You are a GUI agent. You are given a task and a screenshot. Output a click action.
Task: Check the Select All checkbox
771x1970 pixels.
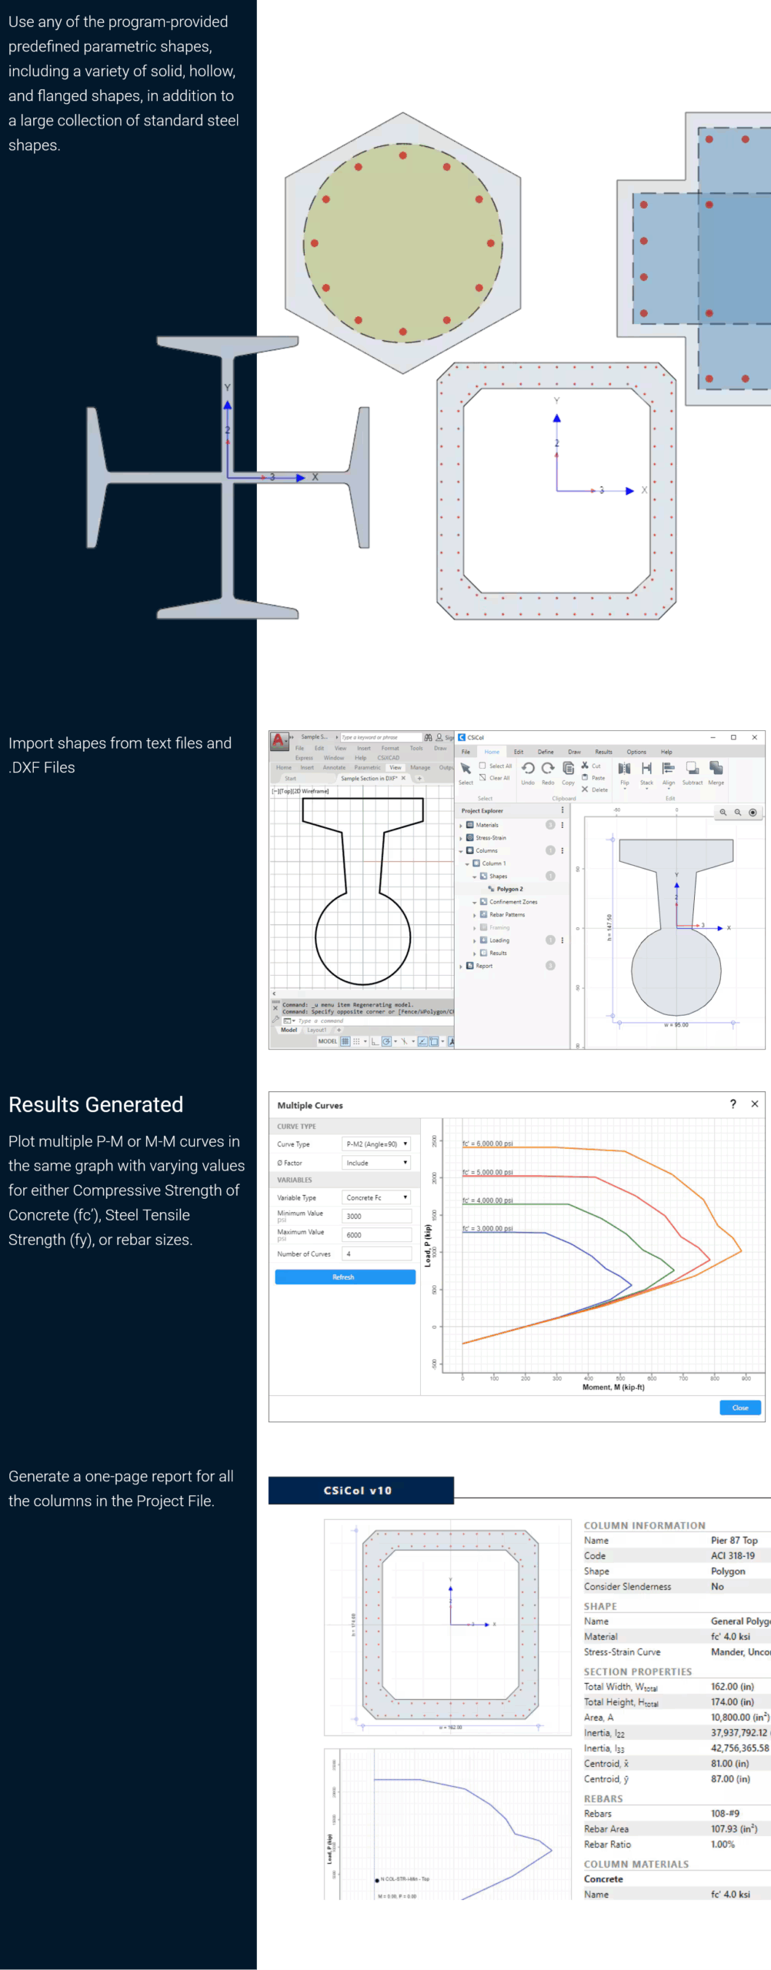click(x=482, y=766)
